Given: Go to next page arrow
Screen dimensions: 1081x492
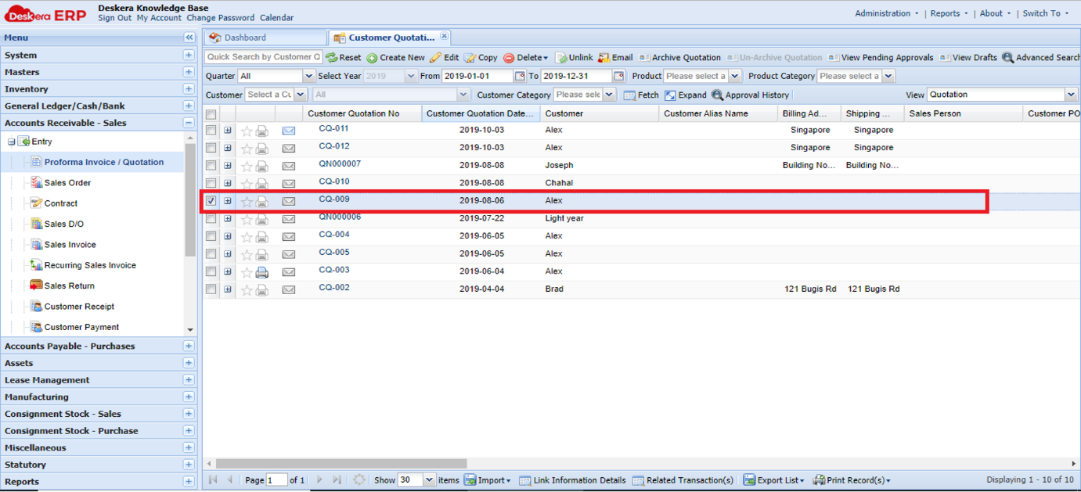Looking at the screenshot, I should pyautogui.click(x=319, y=480).
